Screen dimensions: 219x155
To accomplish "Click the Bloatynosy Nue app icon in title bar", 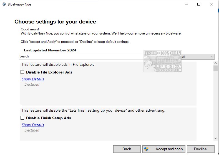I will (4, 4).
